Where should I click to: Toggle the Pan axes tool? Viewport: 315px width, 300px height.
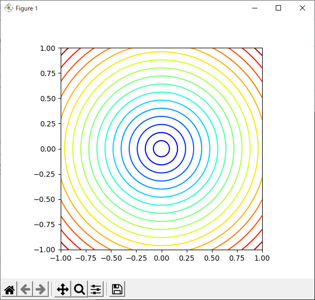point(62,289)
